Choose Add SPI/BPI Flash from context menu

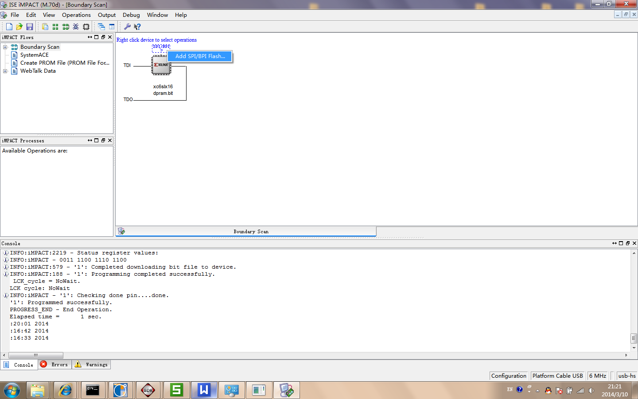(x=200, y=56)
